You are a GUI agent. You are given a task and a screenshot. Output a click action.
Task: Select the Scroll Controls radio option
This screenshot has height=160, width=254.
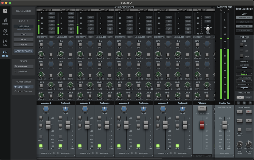pyautogui.click(x=15, y=91)
